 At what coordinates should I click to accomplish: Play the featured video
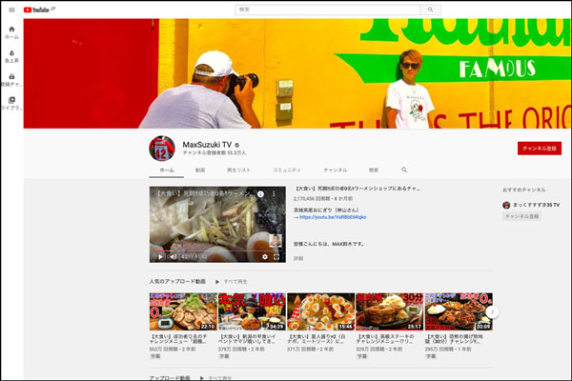(x=158, y=256)
